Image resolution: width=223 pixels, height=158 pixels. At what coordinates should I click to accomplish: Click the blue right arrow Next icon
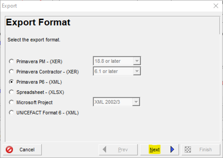pyautogui.click(x=172, y=149)
